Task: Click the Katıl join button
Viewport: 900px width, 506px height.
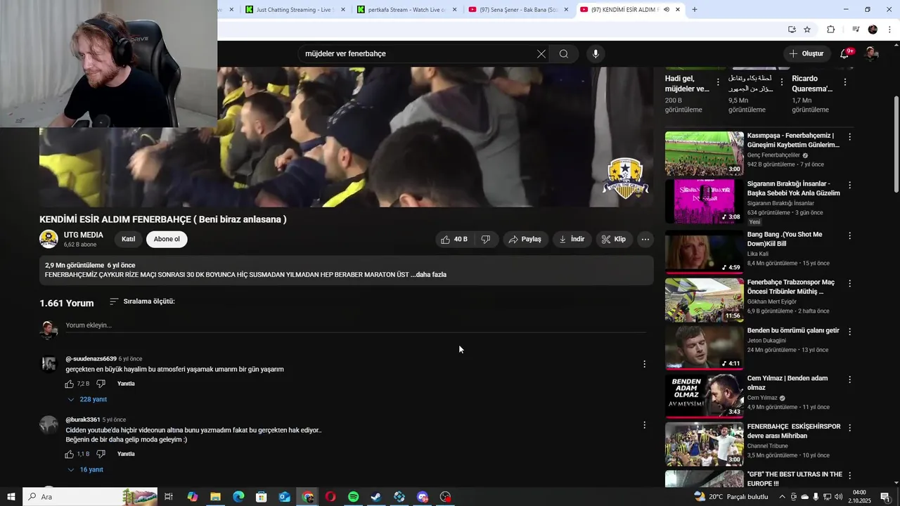Action: pos(128,239)
